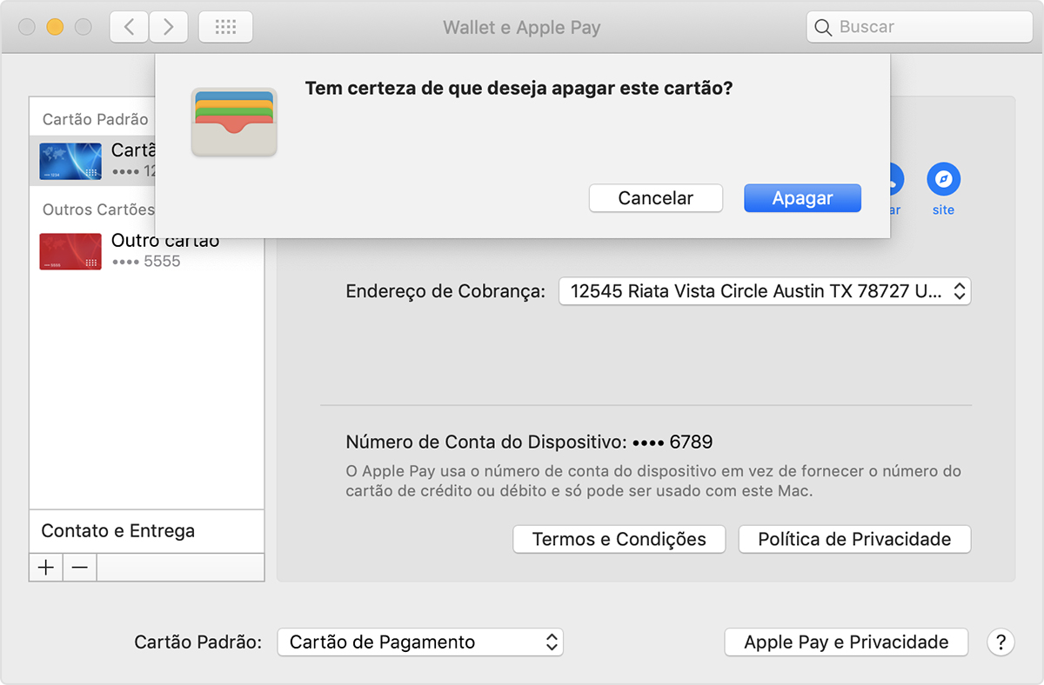Select the red Outro cartão thumbnail

70,251
